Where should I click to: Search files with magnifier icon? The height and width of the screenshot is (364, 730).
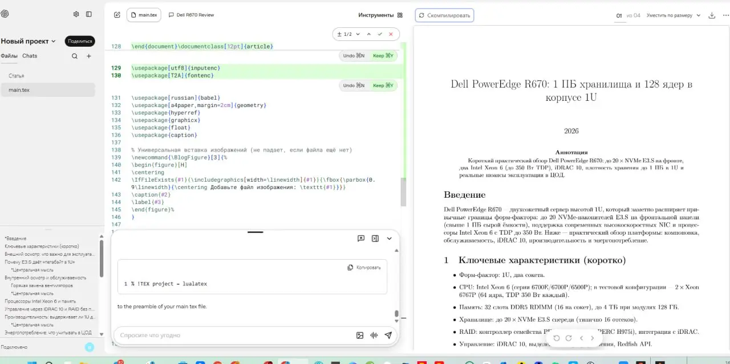75,56
